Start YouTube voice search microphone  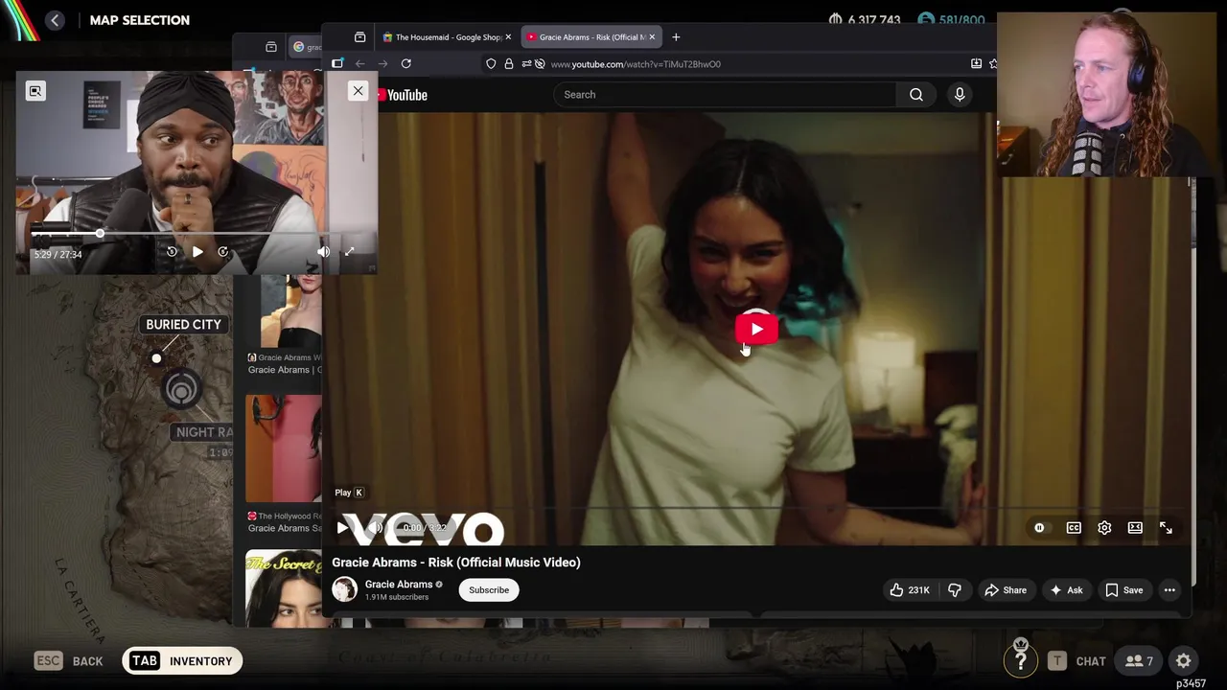[x=960, y=95]
